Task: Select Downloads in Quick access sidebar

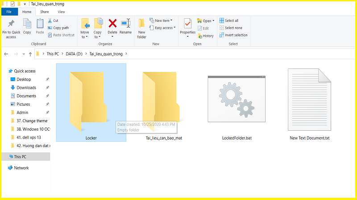Action: 26,88
